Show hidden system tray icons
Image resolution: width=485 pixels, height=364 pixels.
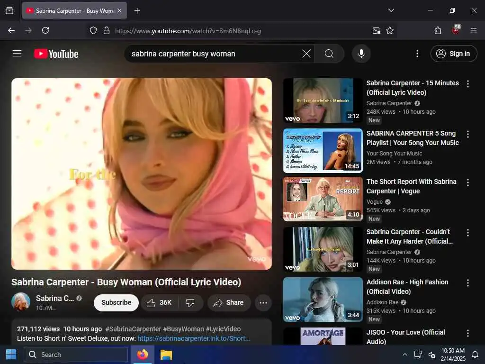coord(404,355)
